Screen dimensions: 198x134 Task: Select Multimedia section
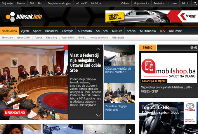[x=148, y=31]
